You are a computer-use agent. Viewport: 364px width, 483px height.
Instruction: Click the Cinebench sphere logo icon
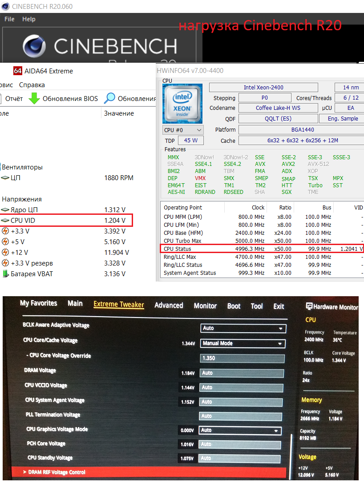coord(34,46)
